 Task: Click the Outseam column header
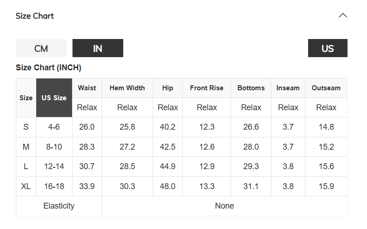326,88
